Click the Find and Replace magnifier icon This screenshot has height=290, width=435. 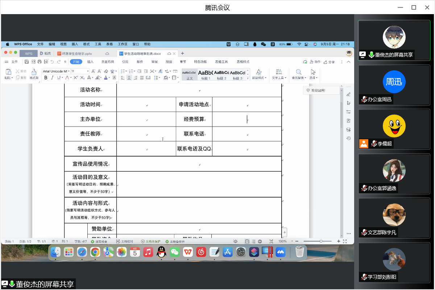pos(299,72)
